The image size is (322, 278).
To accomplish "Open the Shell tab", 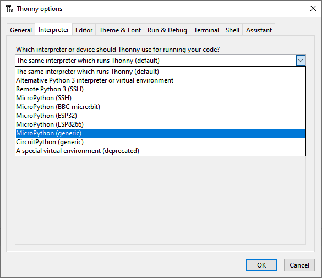I will pos(232,30).
